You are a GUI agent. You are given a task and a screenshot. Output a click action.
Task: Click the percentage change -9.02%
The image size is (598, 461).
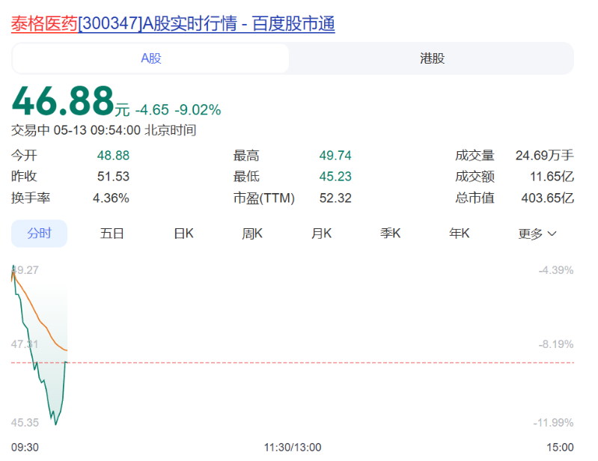[x=198, y=110]
